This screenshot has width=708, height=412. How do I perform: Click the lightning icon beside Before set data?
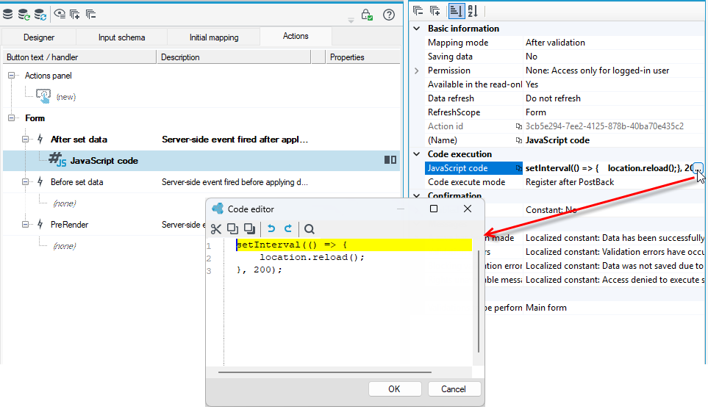(x=40, y=182)
